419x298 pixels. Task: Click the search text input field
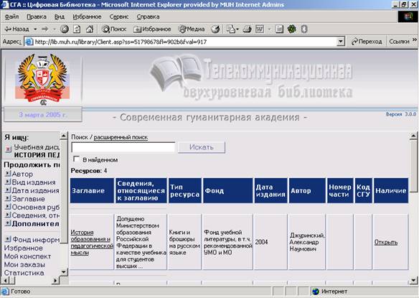(123, 147)
